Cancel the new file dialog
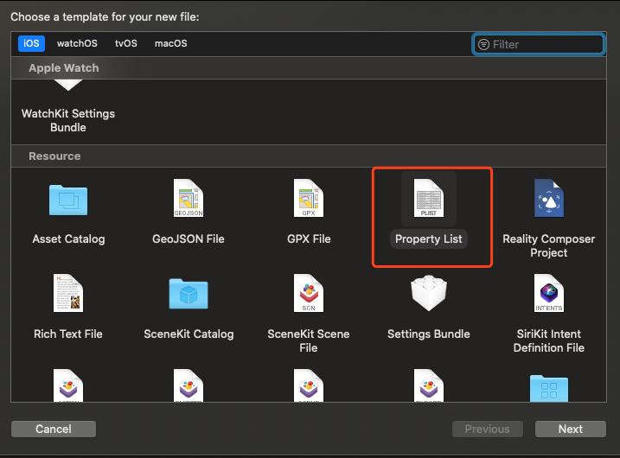620x458 pixels. point(54,429)
